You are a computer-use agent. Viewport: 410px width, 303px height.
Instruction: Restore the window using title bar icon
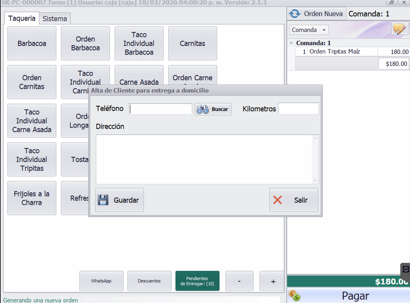click(x=391, y=3)
